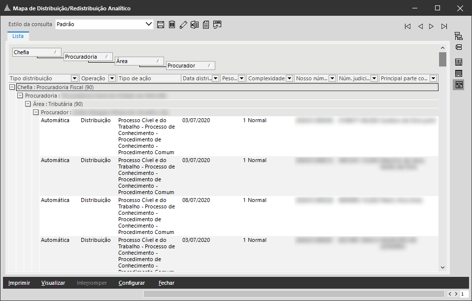
Task: Click the Visualizar button
Action: pyautogui.click(x=53, y=283)
